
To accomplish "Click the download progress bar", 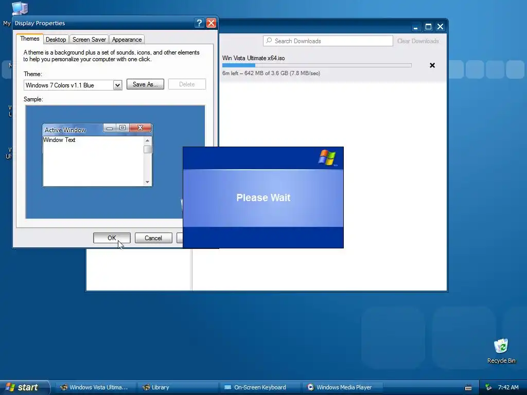I will pyautogui.click(x=317, y=65).
